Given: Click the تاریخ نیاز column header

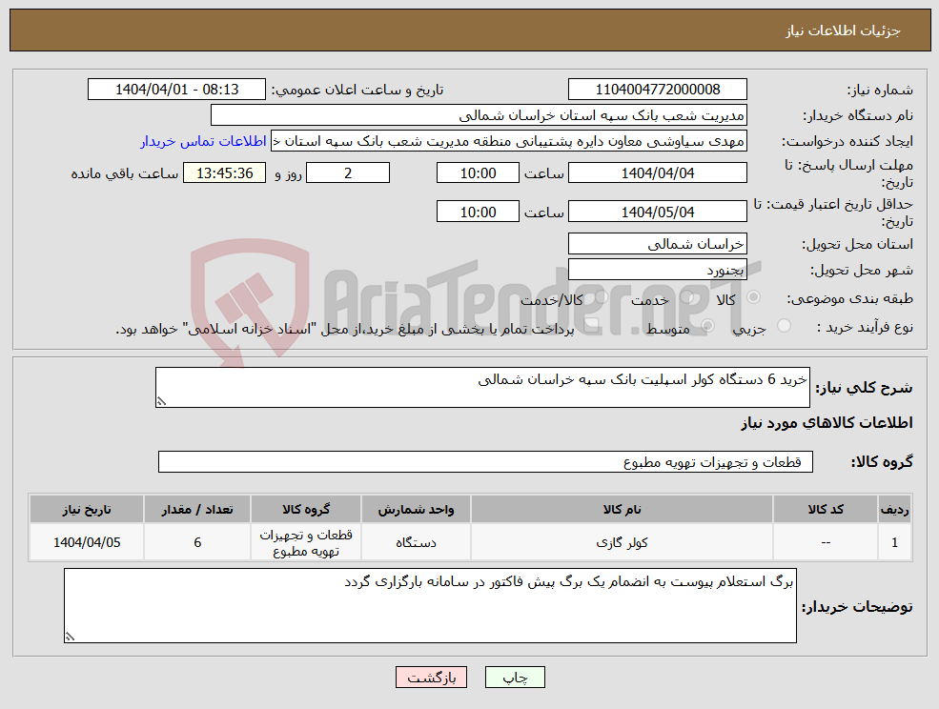Looking at the screenshot, I should pos(87,510).
